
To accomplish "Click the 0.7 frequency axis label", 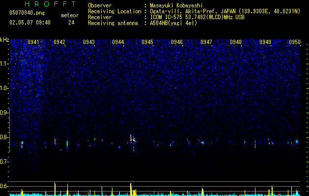I will (4, 162).
